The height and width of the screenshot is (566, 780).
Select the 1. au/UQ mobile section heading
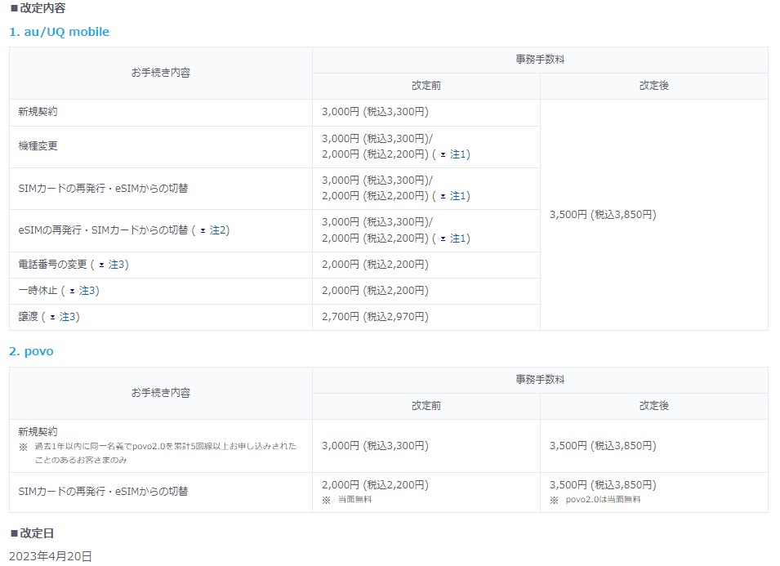tap(60, 32)
